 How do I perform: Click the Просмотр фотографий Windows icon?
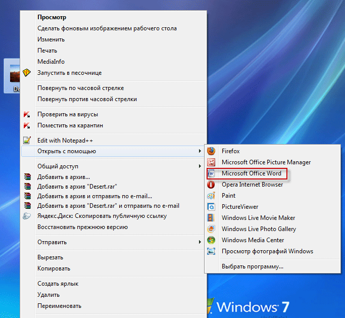(x=211, y=251)
